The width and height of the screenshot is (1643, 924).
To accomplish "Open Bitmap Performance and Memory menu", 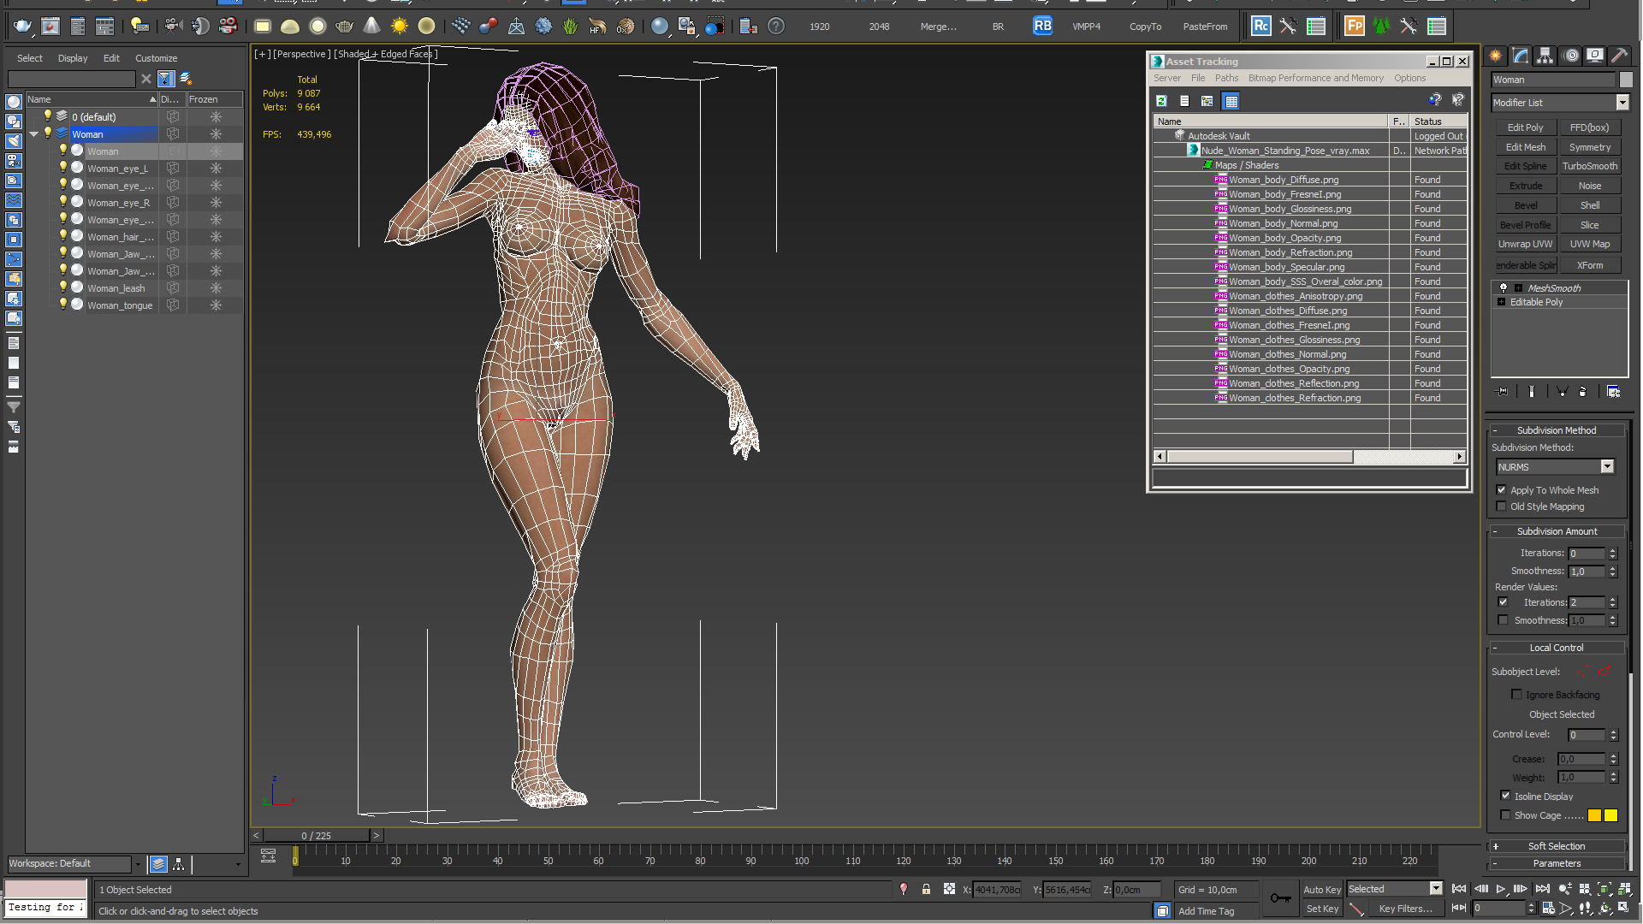I will pos(1315,78).
